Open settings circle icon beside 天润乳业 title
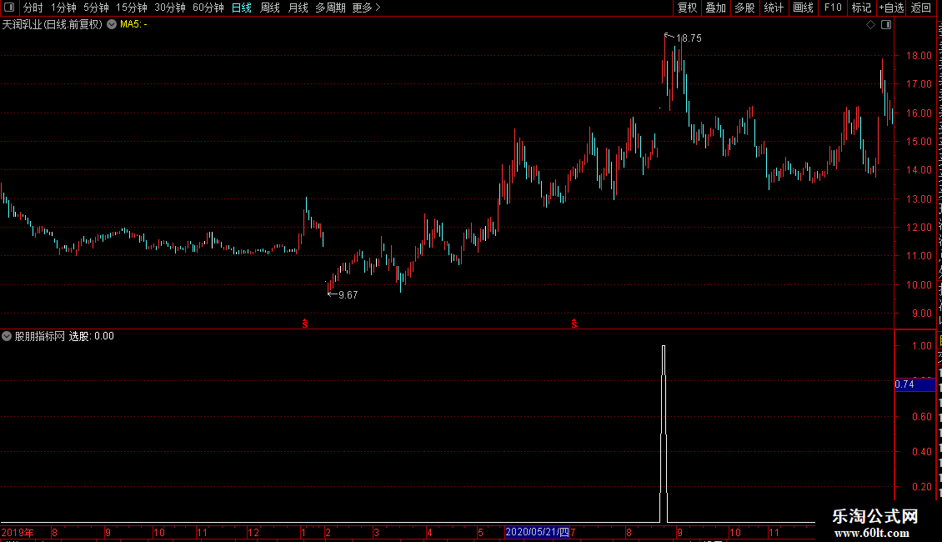This screenshot has width=942, height=542. point(112,24)
